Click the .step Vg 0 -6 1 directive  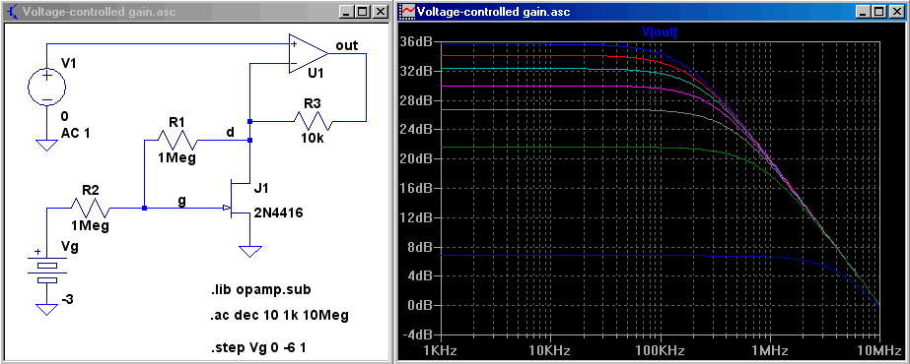(266, 347)
